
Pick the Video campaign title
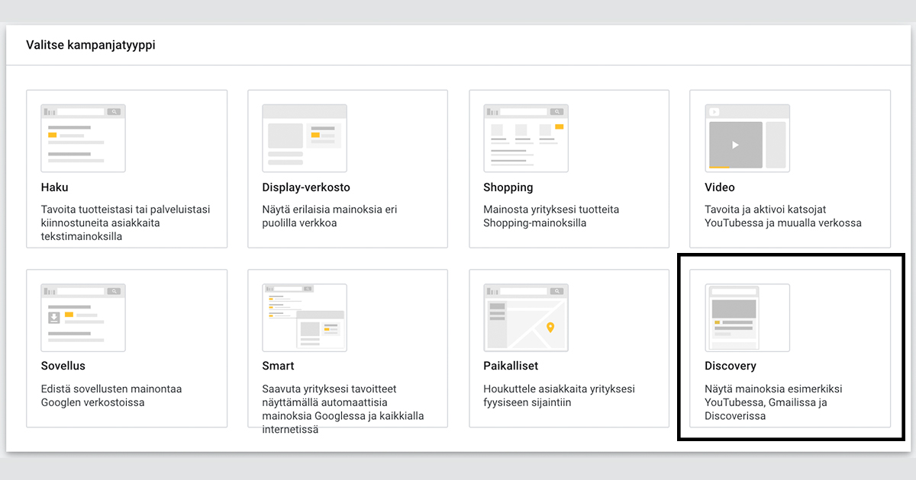coord(719,187)
